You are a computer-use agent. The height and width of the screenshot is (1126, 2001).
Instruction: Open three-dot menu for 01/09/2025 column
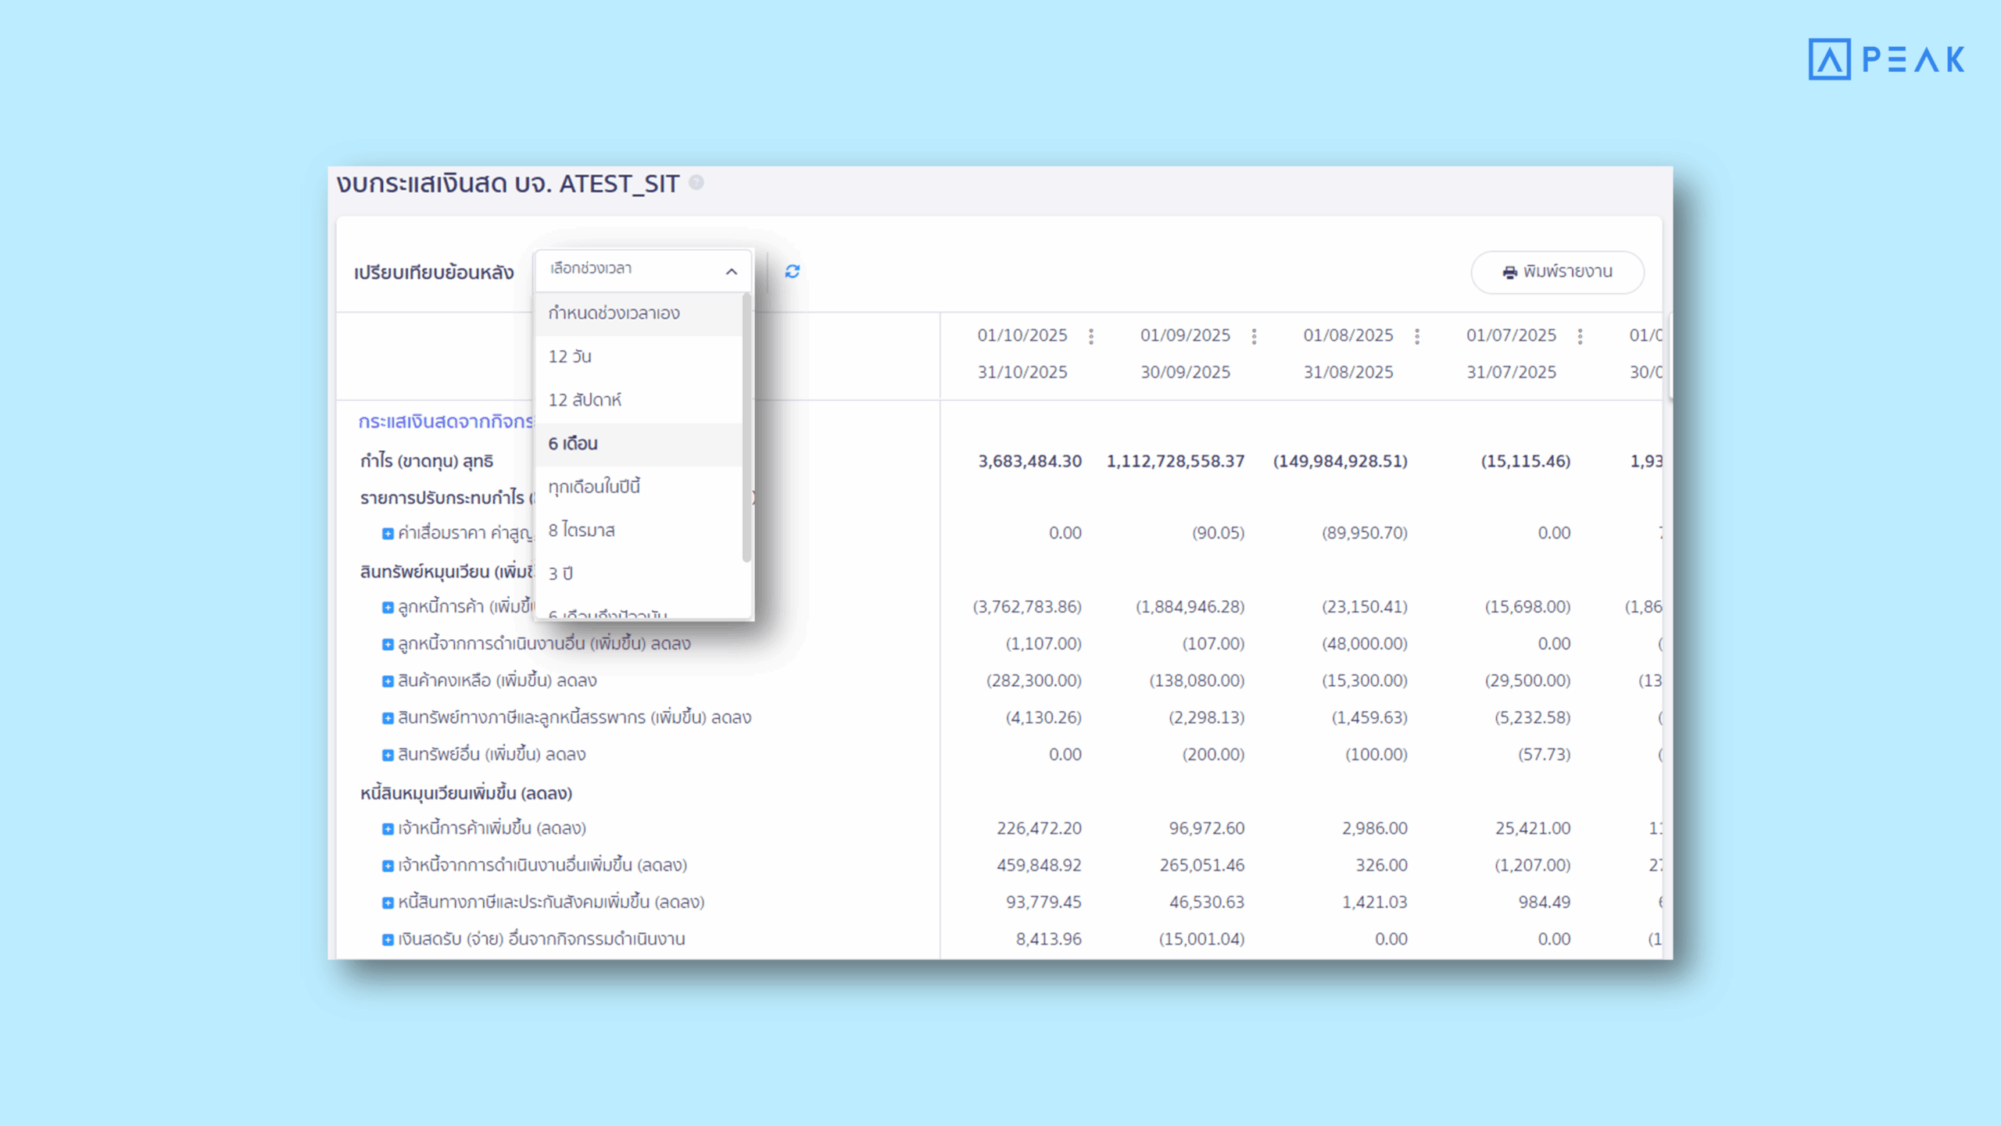pyautogui.click(x=1254, y=336)
